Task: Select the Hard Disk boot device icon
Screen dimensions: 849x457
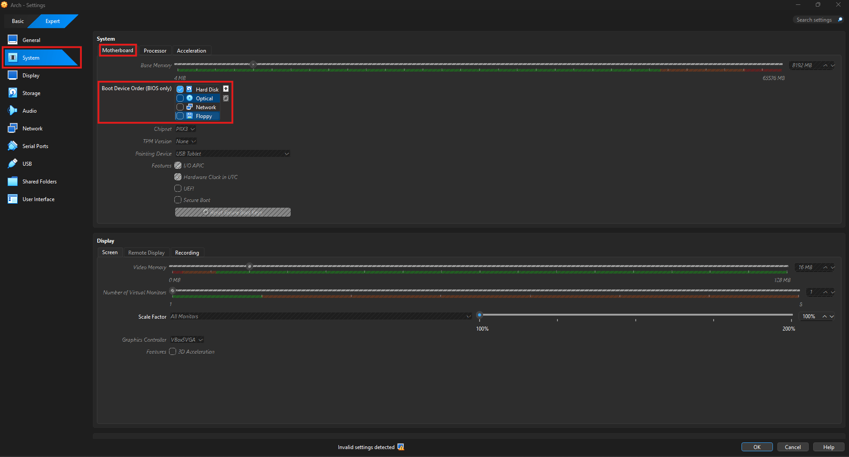Action: [189, 89]
